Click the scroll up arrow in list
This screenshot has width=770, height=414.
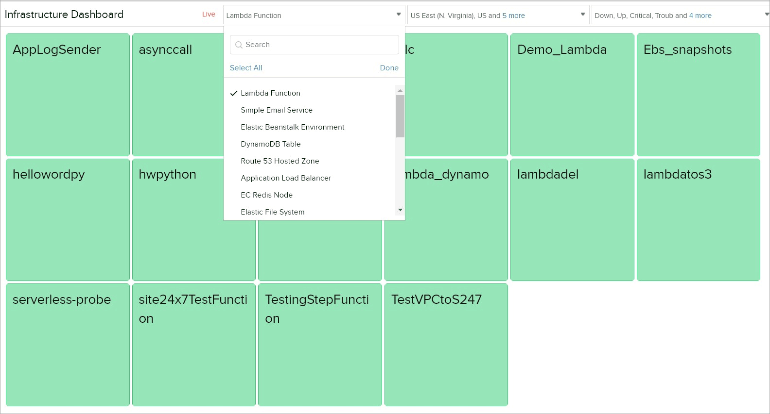(400, 91)
